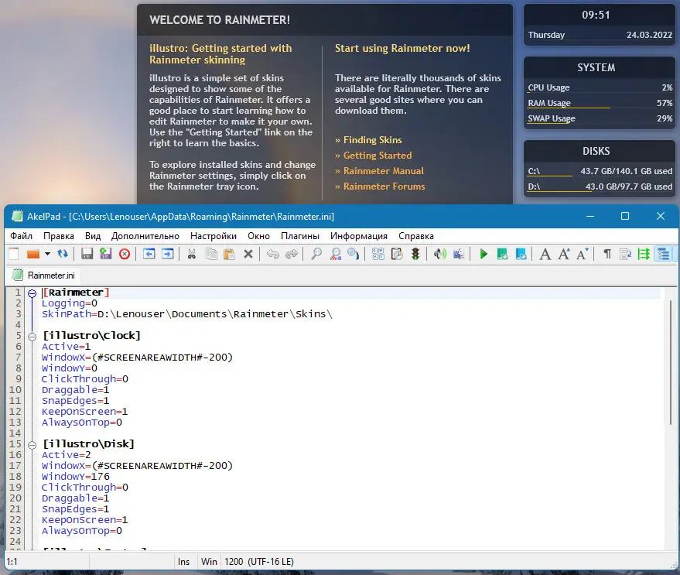
Task: Save the file with the floppy disk icon
Action: [x=87, y=254]
